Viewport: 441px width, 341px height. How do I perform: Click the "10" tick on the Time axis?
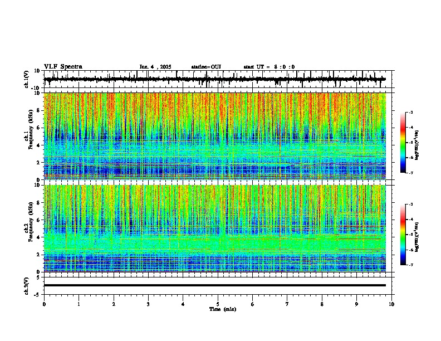(391, 304)
